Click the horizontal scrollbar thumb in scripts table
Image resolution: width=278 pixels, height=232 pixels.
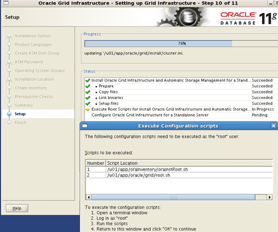point(173,197)
